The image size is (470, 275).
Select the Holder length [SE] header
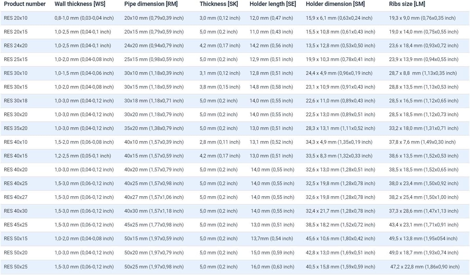273,4
